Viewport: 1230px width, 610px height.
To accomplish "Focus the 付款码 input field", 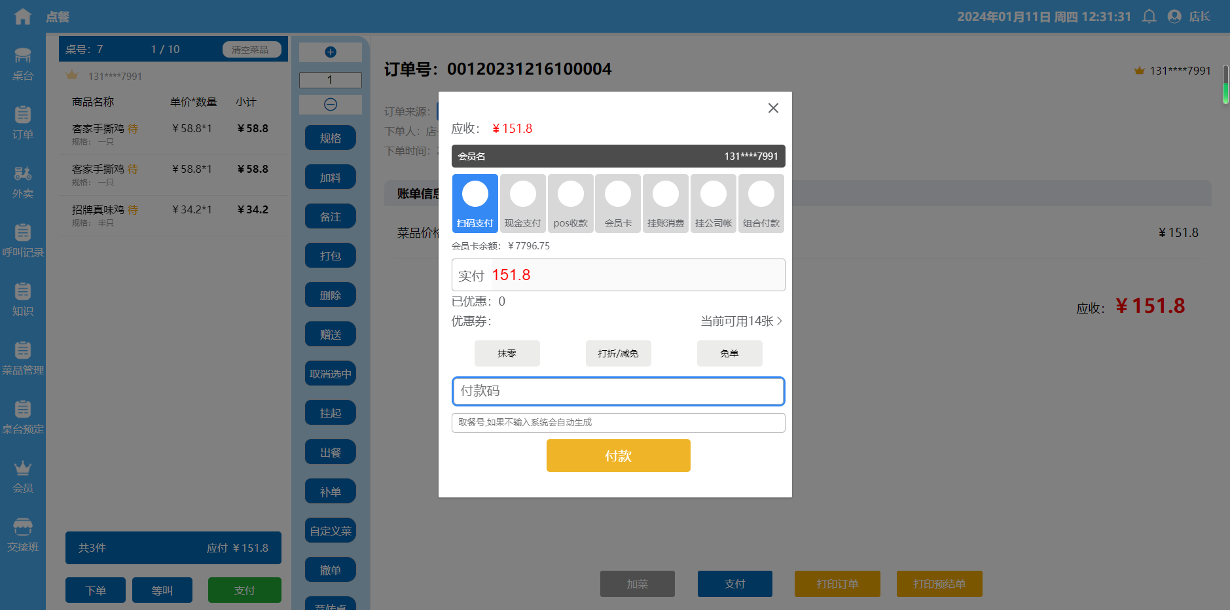I will (x=619, y=391).
